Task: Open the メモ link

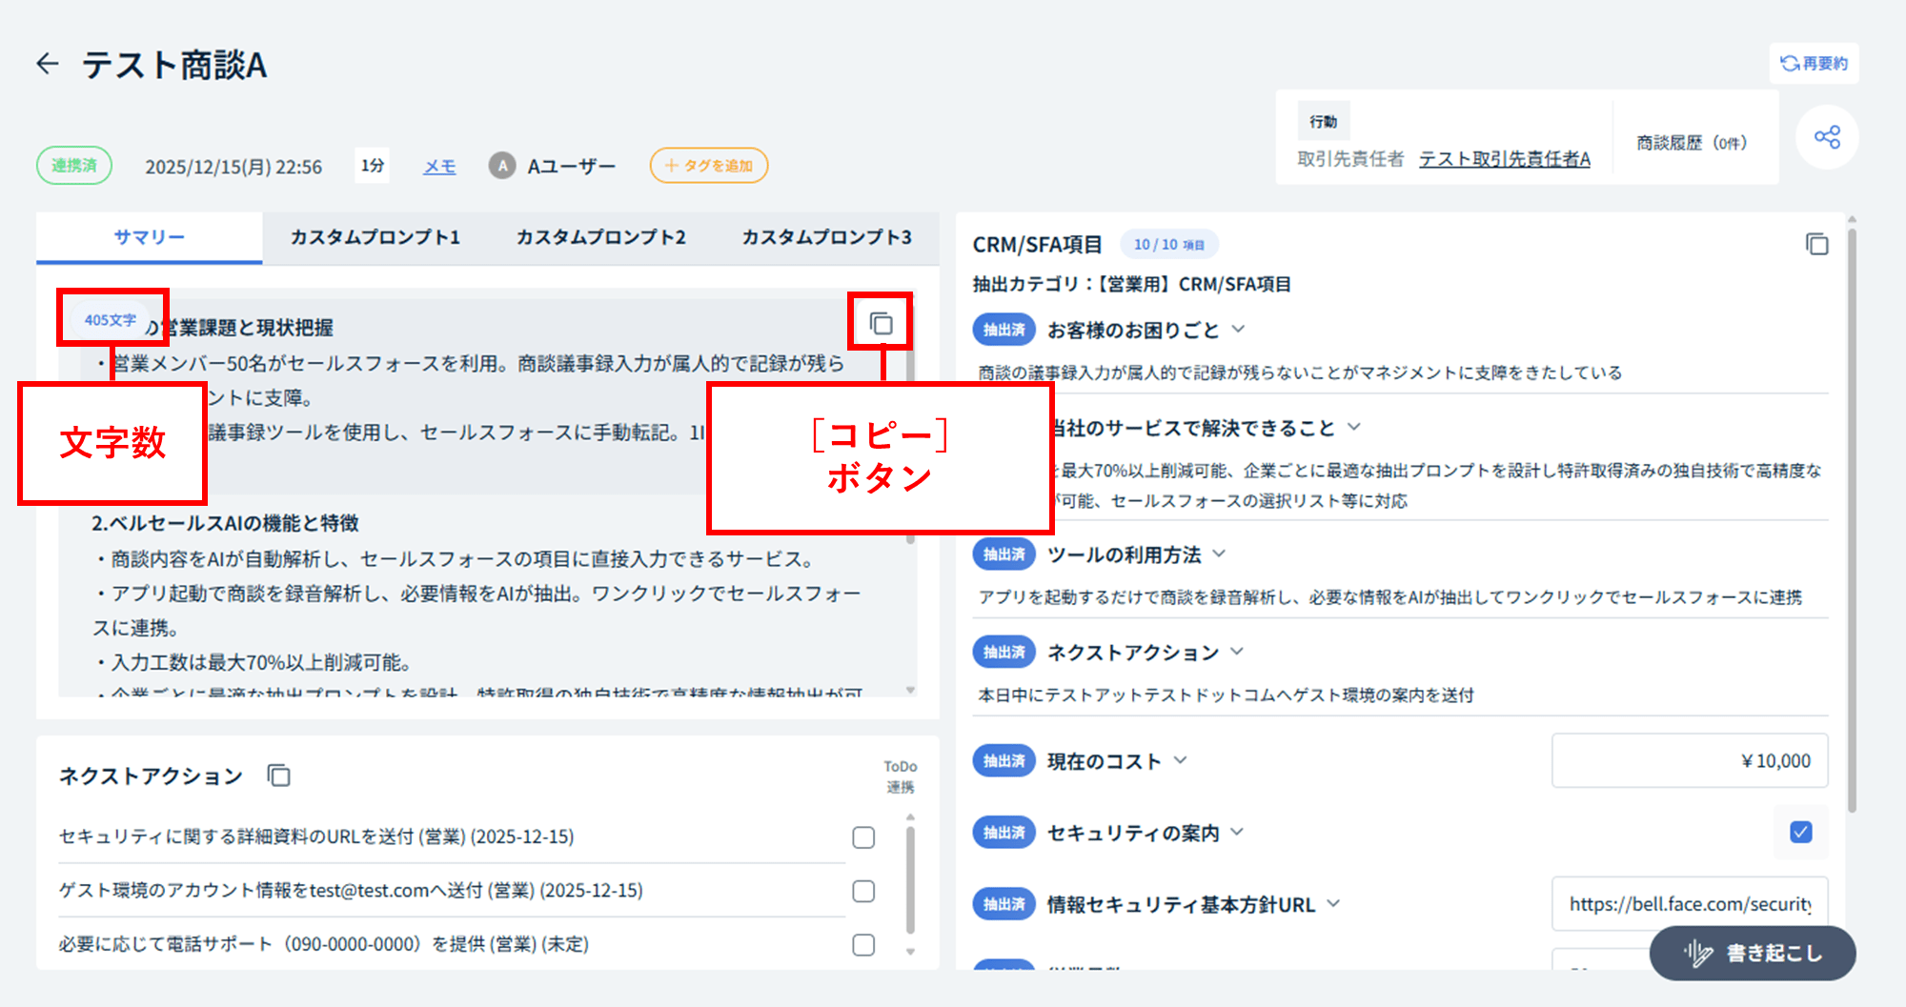Action: tap(439, 167)
